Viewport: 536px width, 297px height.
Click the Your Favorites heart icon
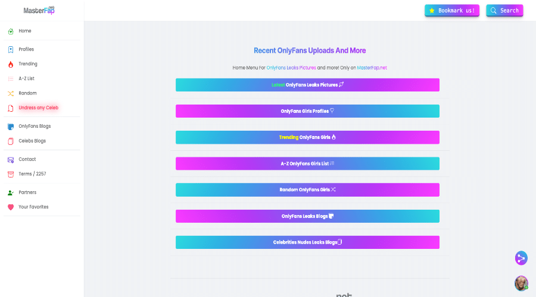click(x=11, y=207)
